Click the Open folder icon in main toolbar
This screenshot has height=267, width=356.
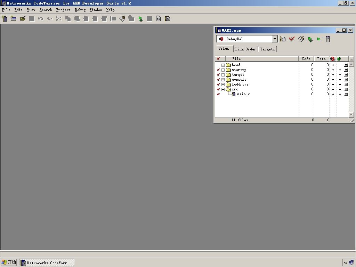tap(23, 19)
